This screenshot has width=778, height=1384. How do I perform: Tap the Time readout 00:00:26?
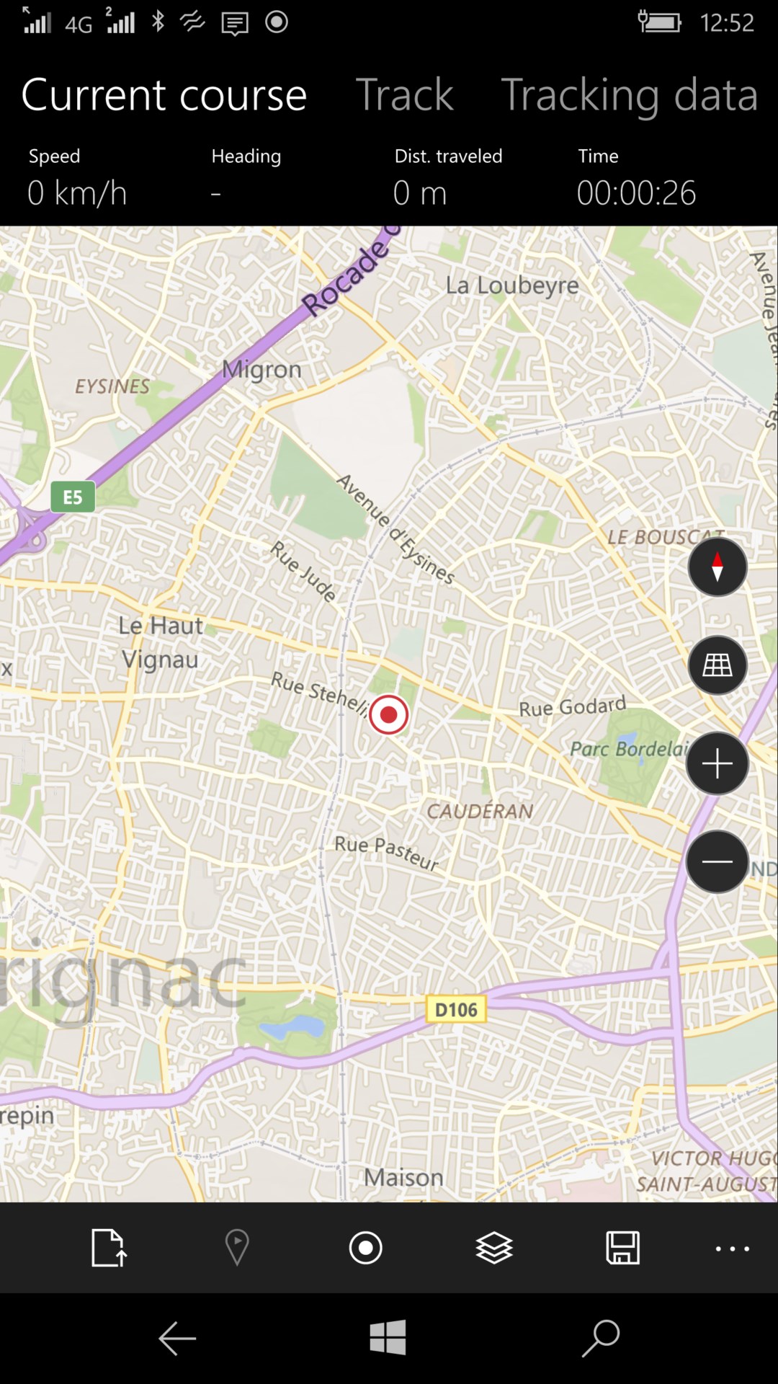637,193
